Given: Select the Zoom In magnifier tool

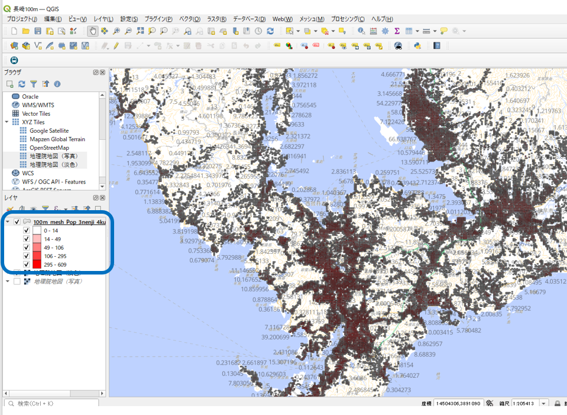Looking at the screenshot, I should (116, 31).
